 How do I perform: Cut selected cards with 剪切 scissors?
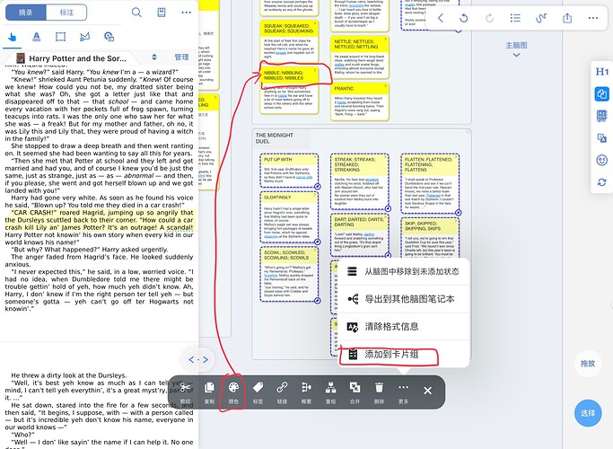coord(185,392)
